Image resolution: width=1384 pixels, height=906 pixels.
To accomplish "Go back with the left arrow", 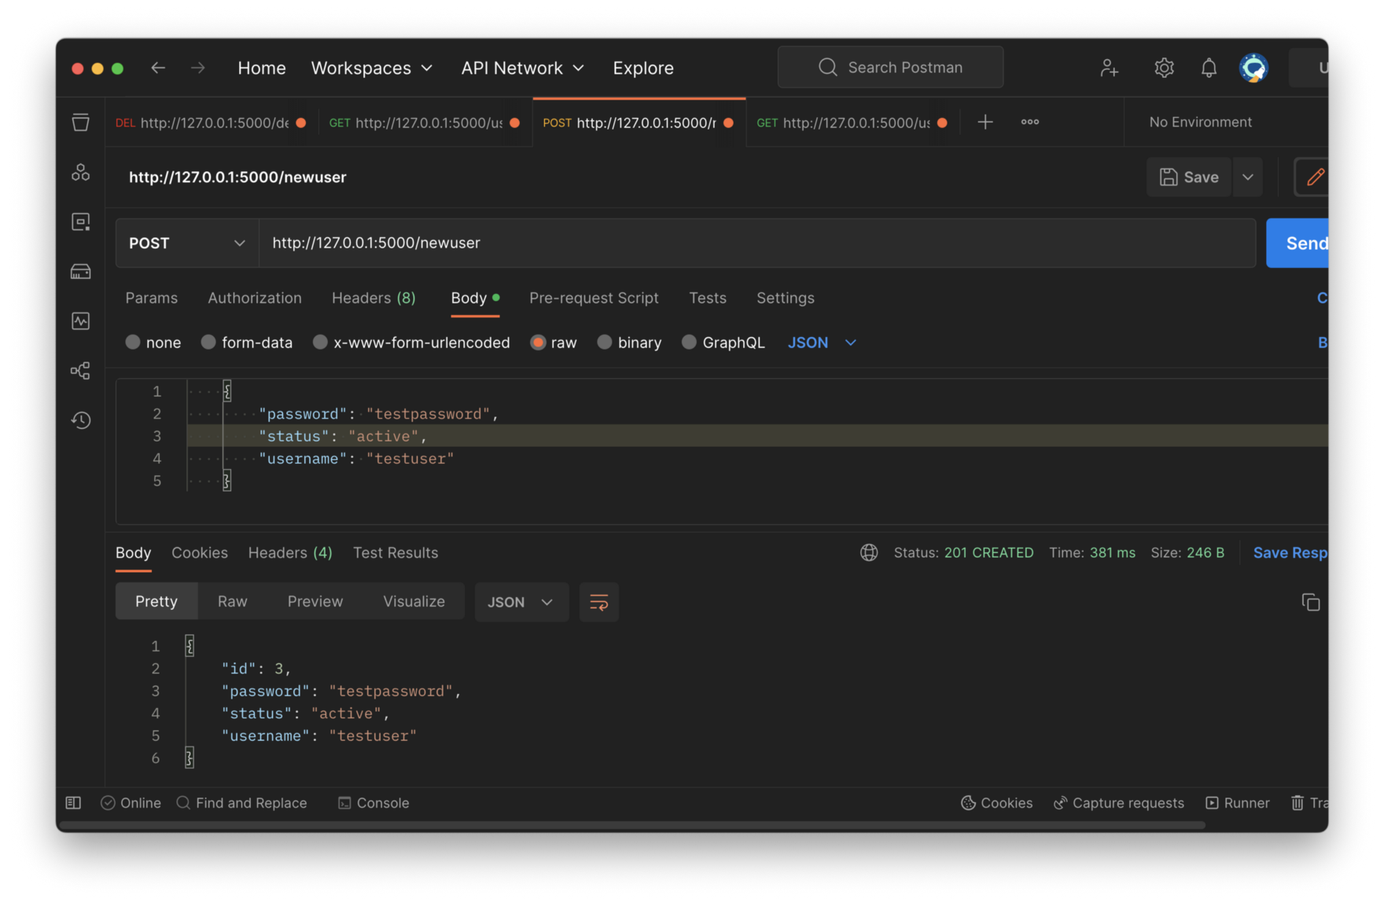I will coord(158,68).
